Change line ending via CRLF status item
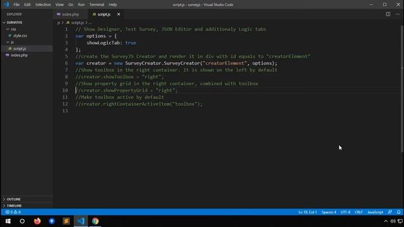404x227 pixels. (359, 212)
